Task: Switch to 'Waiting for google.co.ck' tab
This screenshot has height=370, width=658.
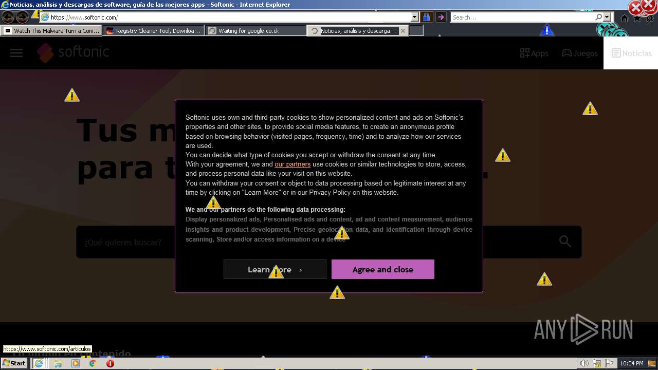Action: (x=255, y=31)
